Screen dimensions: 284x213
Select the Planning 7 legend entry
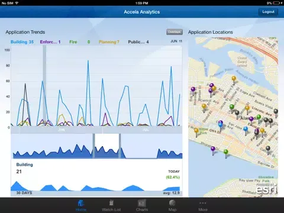[x=109, y=42]
